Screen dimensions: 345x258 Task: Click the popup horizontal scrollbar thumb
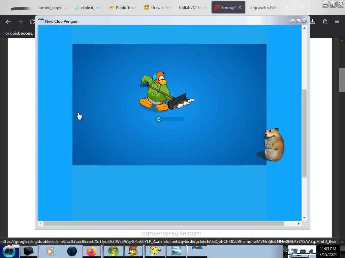[164, 223]
